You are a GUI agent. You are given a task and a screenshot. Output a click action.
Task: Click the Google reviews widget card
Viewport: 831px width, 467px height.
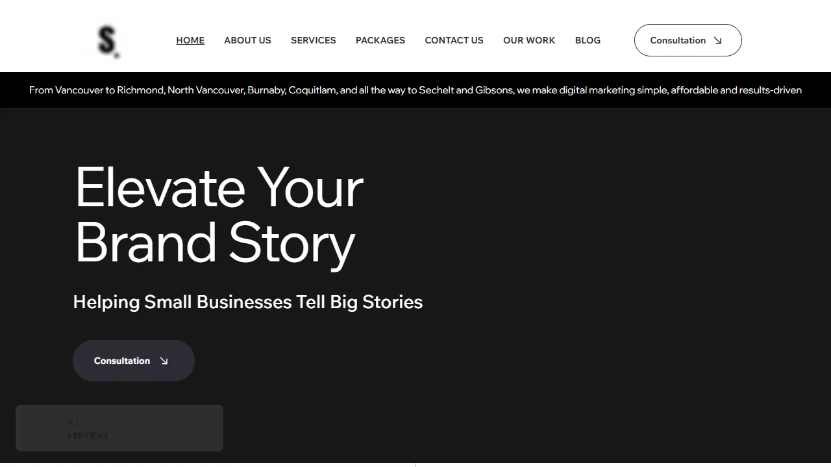(x=119, y=428)
